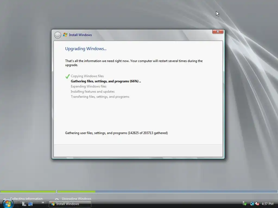278x208 pixels.
Task: Click the Windows flag icon in the title bar
Action: [x=65, y=35]
